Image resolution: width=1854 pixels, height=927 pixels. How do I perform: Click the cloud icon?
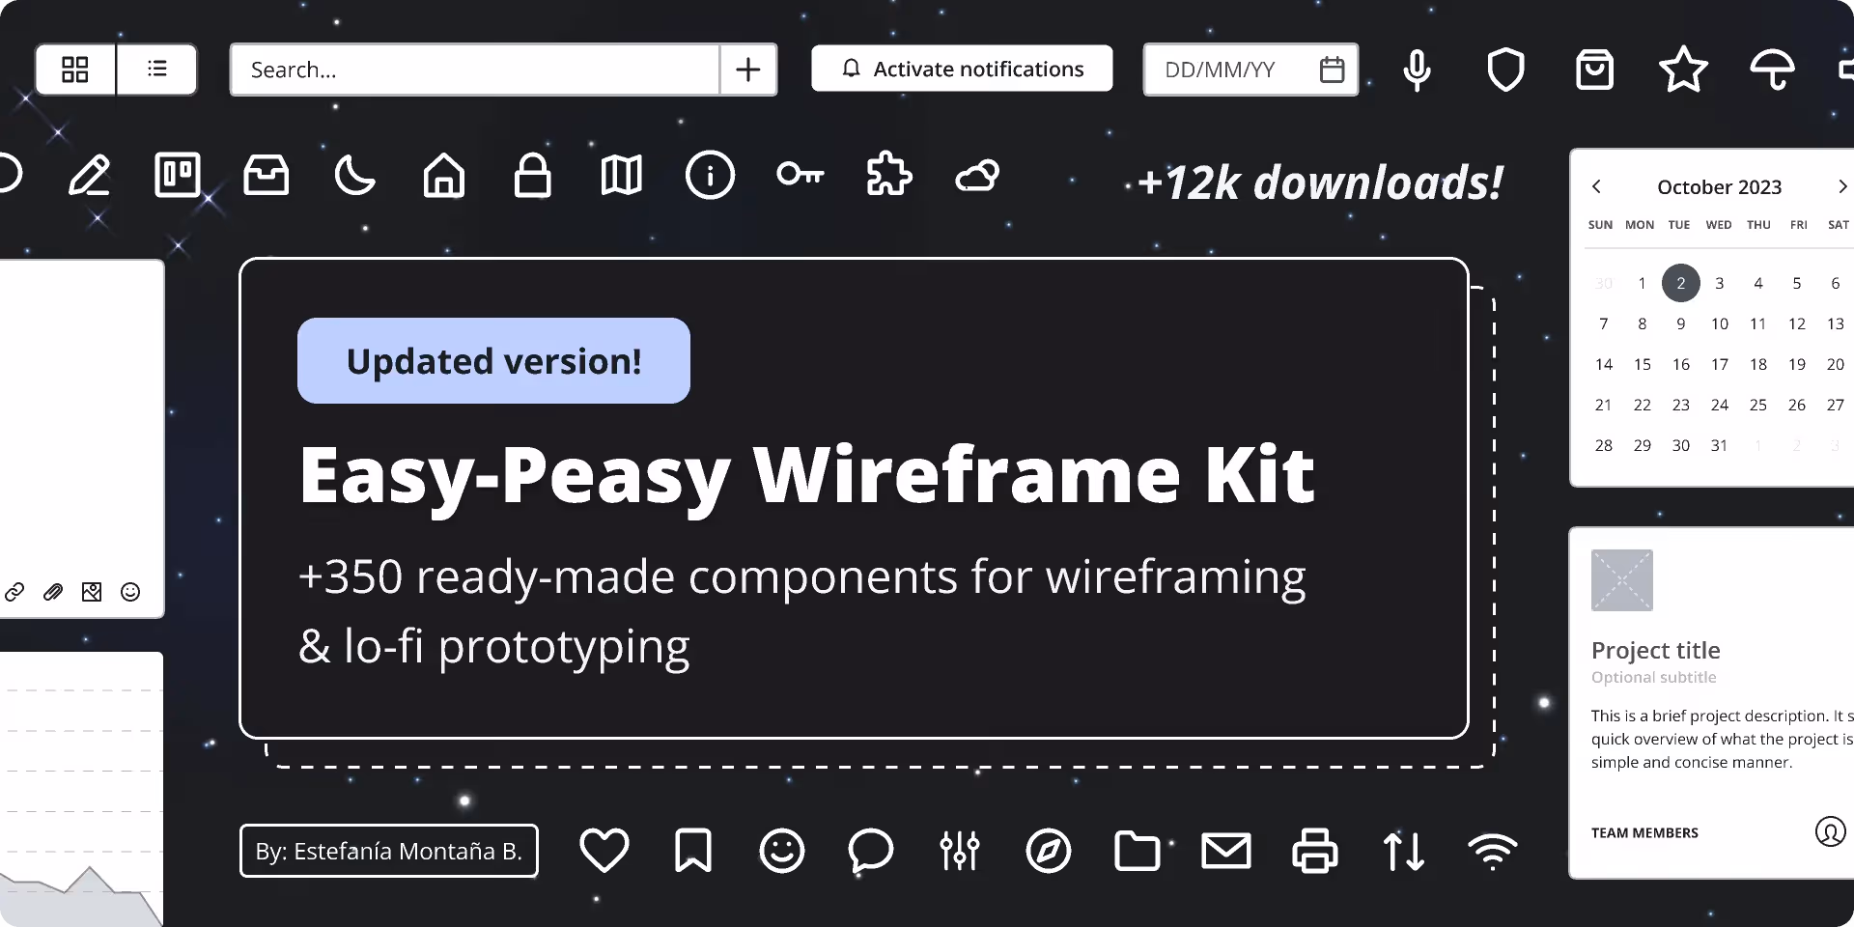tap(977, 177)
